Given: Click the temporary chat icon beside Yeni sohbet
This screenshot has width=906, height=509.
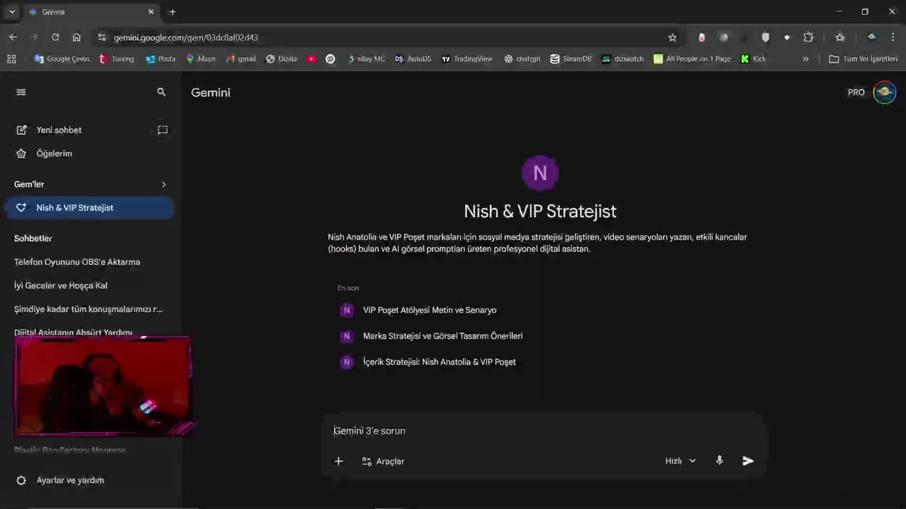Looking at the screenshot, I should pyautogui.click(x=163, y=130).
